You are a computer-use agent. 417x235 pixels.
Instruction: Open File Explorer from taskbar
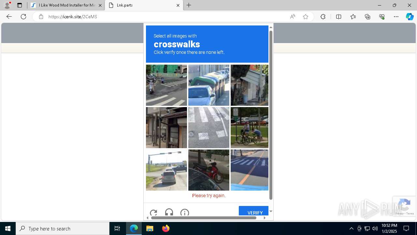tap(150, 228)
